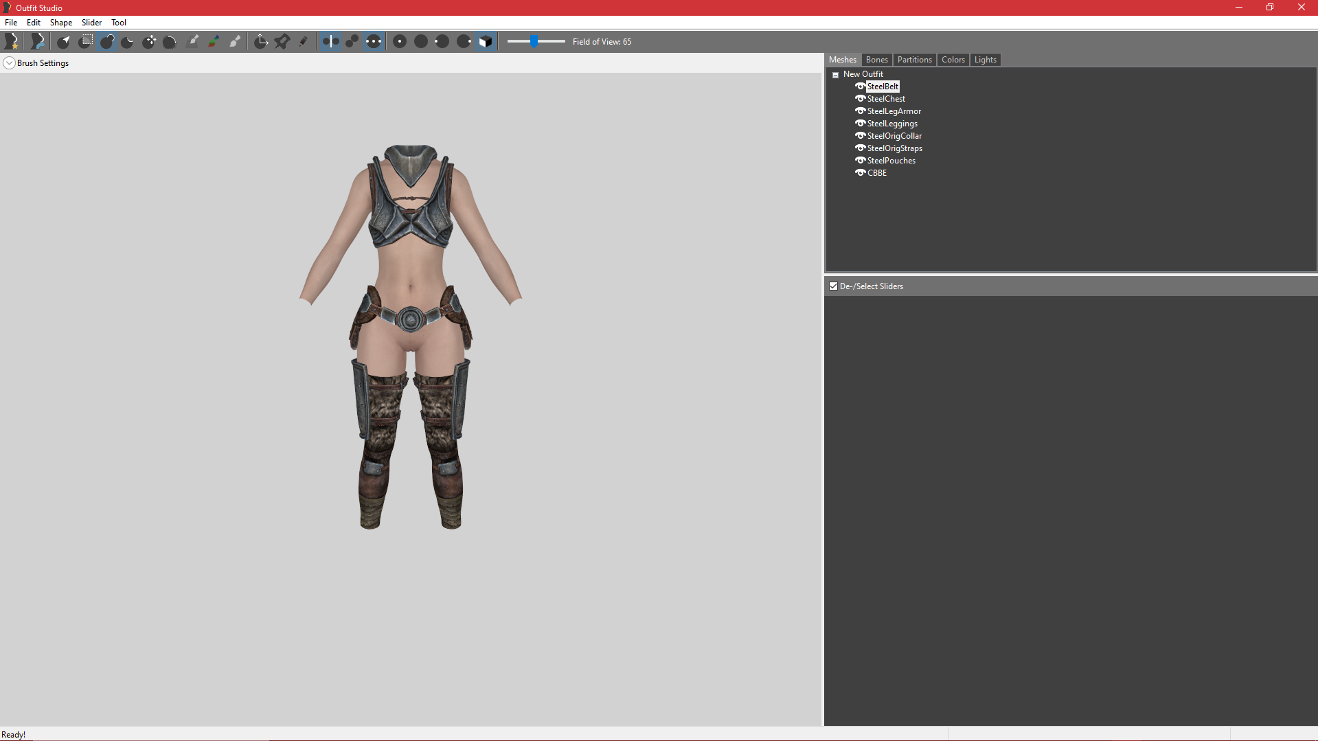Click the belt buckle on the model
The image size is (1318, 741).
pos(411,318)
